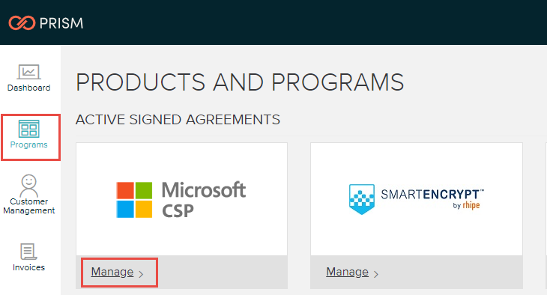Select the Microsoft CSP program card
Viewport: 547px width, 295px height.
coord(182,216)
